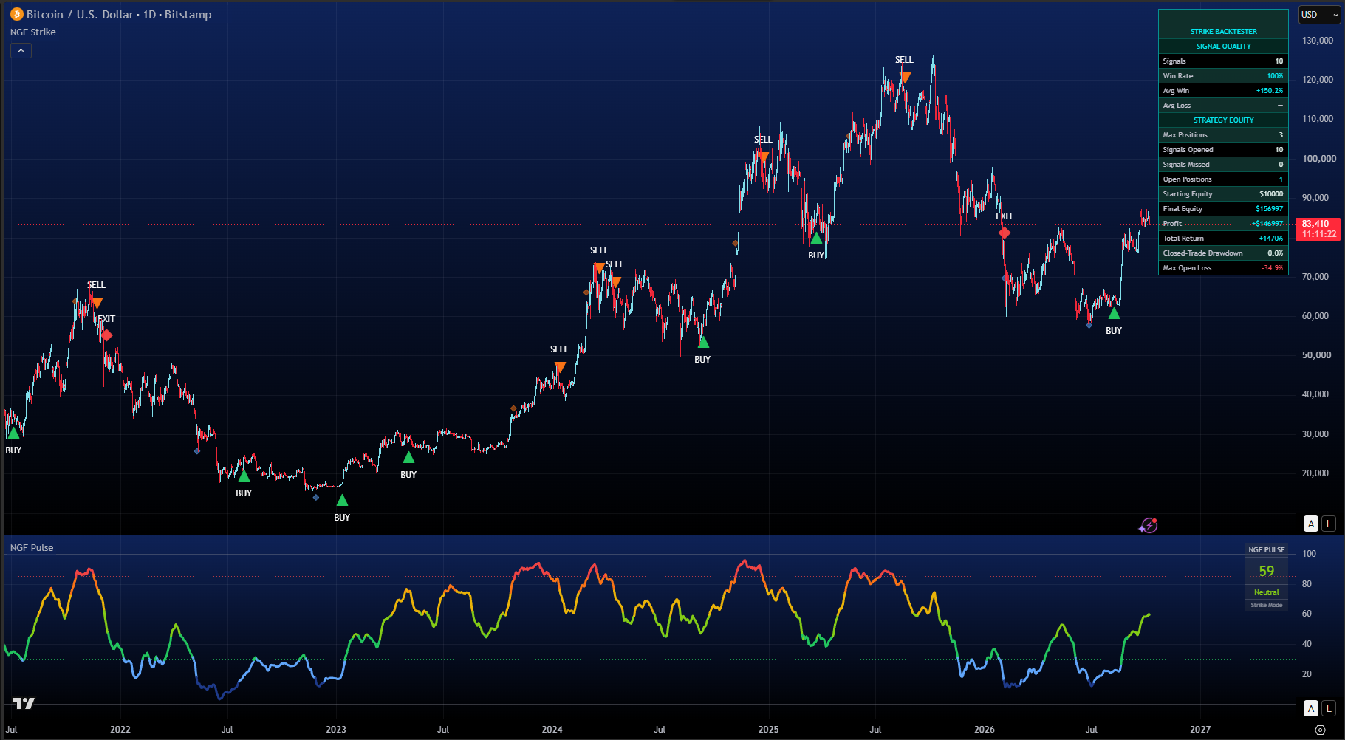1345x740 pixels.
Task: Toggle auto scale (A) on the price pane
Action: pyautogui.click(x=1311, y=524)
